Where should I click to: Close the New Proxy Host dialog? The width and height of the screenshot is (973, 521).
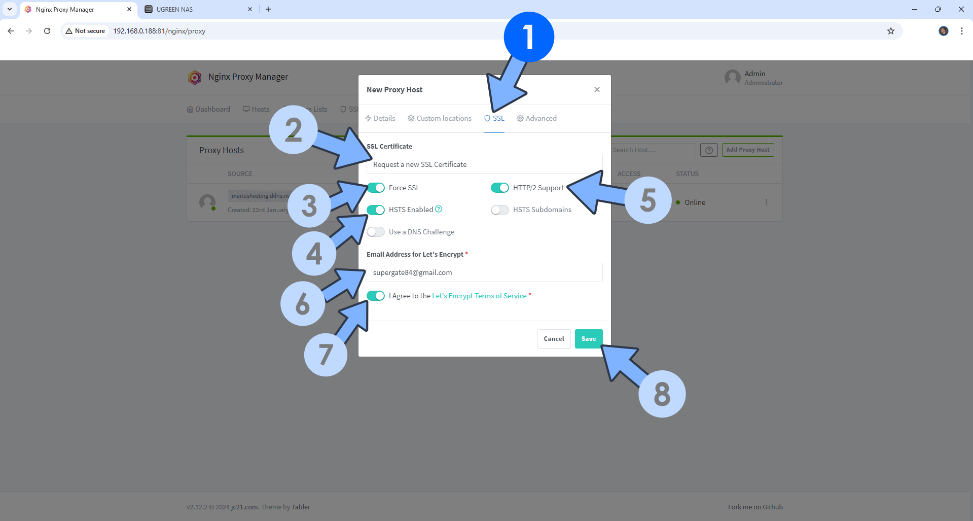point(597,90)
